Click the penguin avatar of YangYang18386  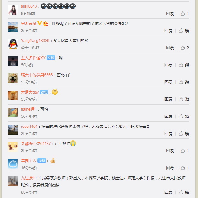pos(13,44)
